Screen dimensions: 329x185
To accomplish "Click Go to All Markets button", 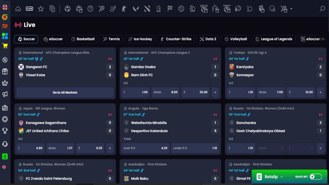I will [65, 93].
